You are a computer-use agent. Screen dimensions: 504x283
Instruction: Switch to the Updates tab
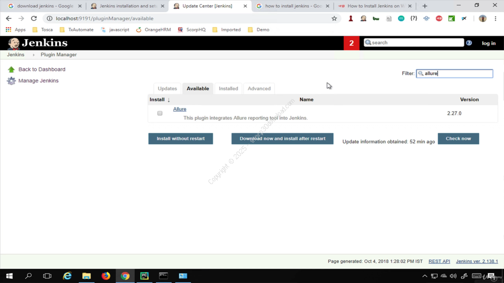click(x=167, y=88)
